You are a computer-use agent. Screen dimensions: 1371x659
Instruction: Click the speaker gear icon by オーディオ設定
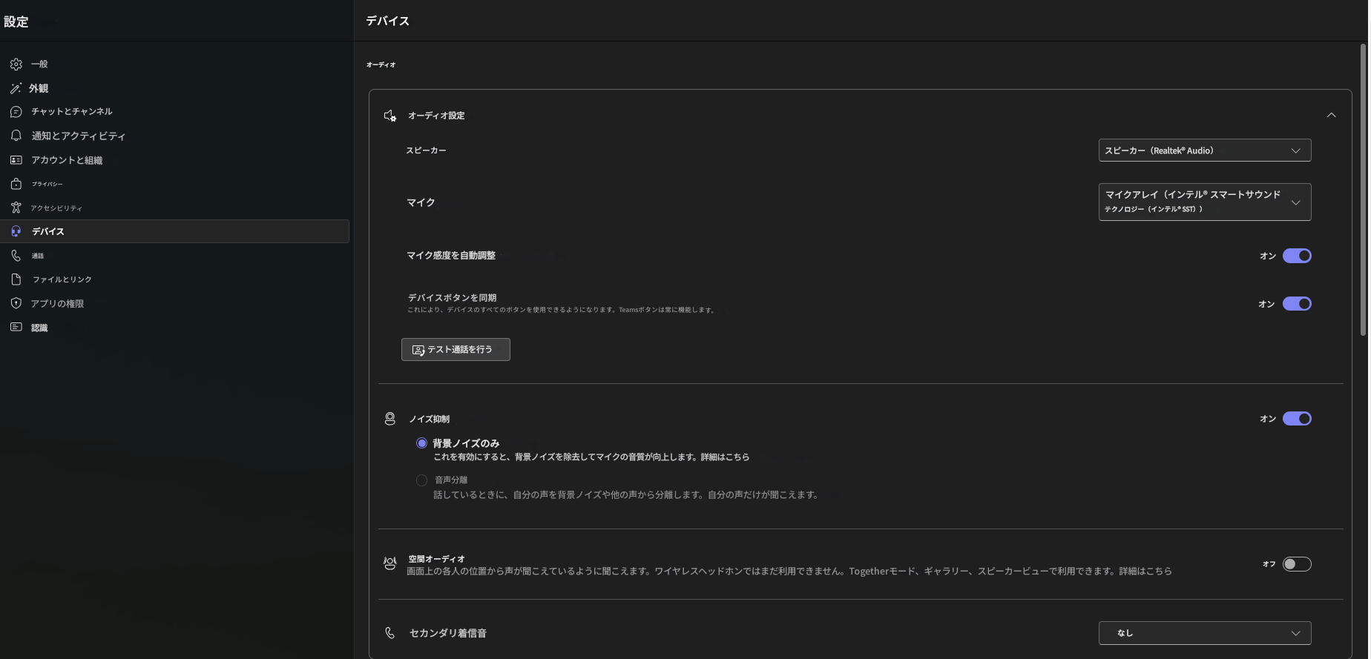[390, 116]
